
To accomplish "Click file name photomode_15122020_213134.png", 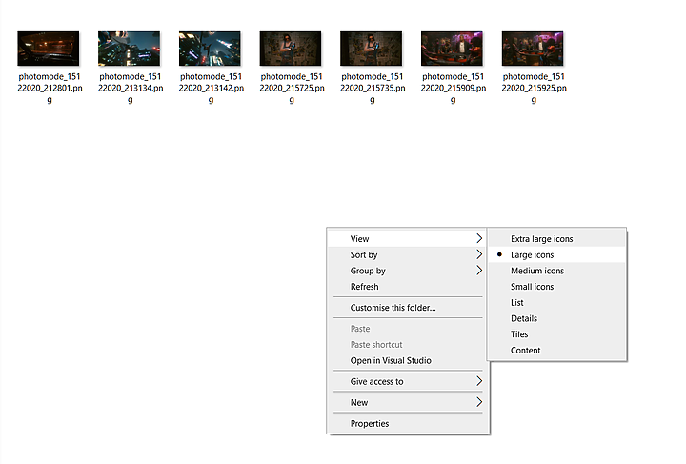I will 131,88.
